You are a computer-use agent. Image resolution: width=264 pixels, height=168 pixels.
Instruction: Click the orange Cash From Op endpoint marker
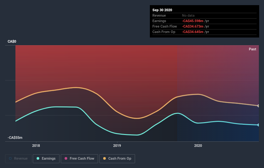(x=259, y=106)
